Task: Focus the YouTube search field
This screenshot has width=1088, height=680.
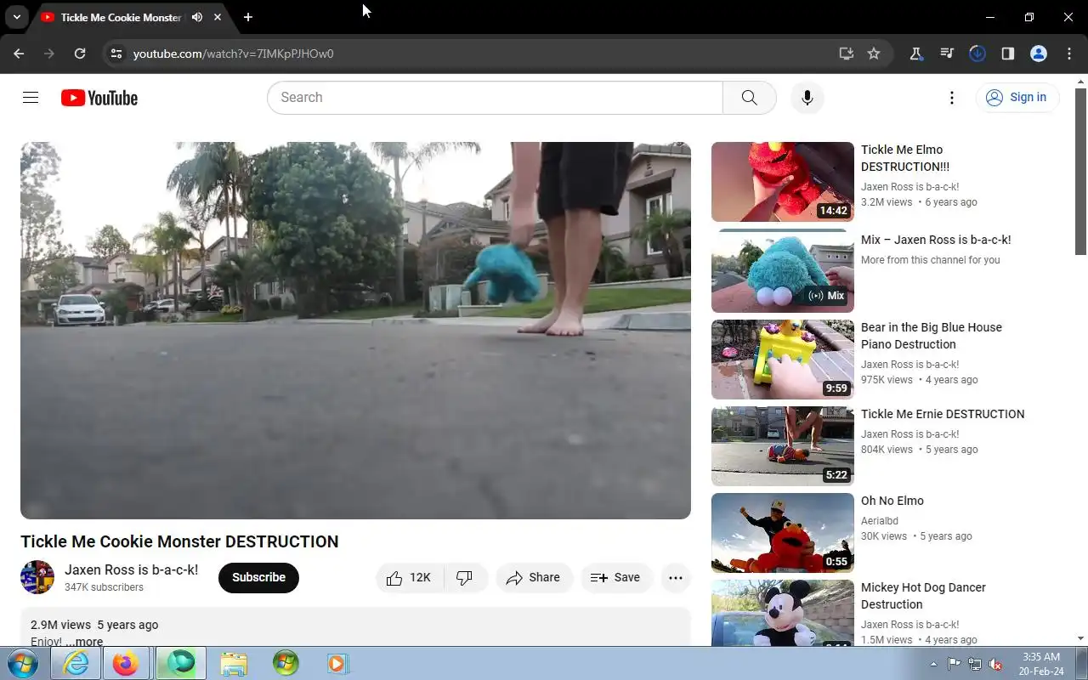Action: [x=495, y=98]
